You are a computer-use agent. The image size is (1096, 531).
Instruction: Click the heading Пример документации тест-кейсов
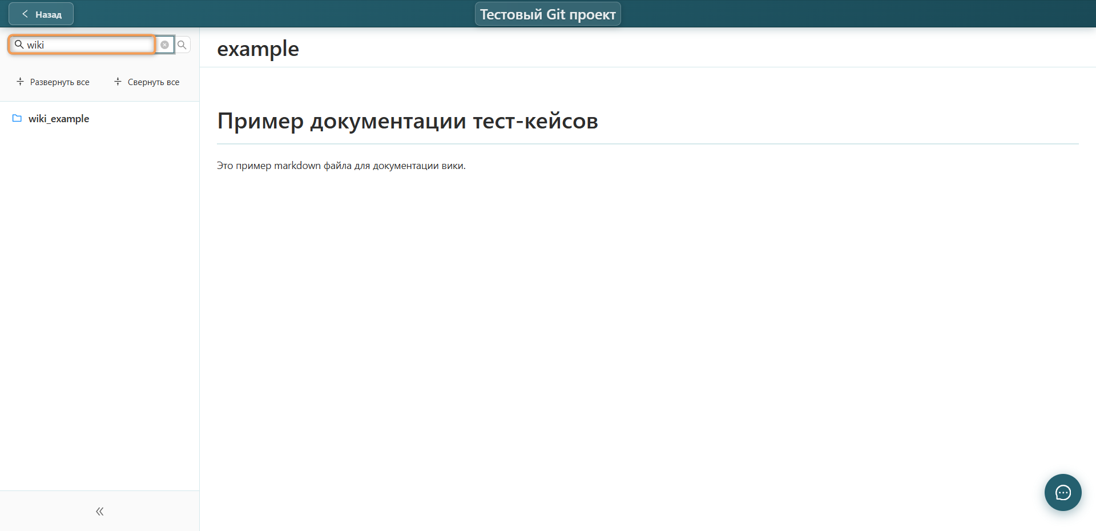click(408, 121)
